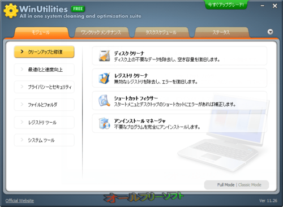The height and width of the screenshot is (207, 283).
Task: Click the WinUtilities gear logo
Action: [11, 11]
